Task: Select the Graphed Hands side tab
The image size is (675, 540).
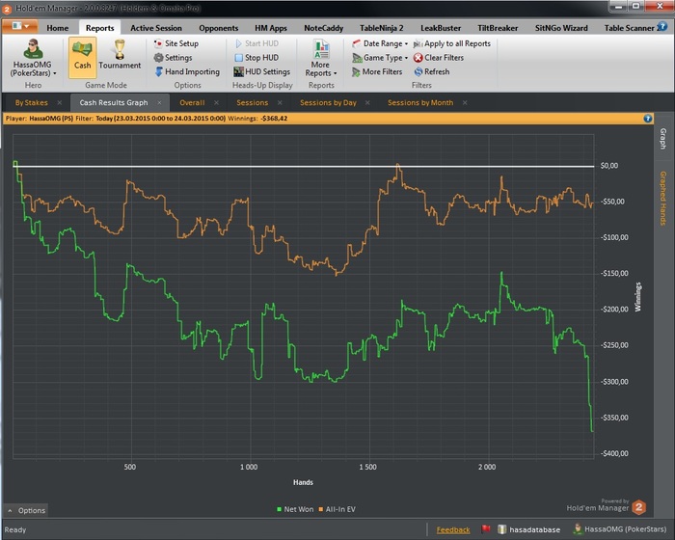Action: (663, 198)
